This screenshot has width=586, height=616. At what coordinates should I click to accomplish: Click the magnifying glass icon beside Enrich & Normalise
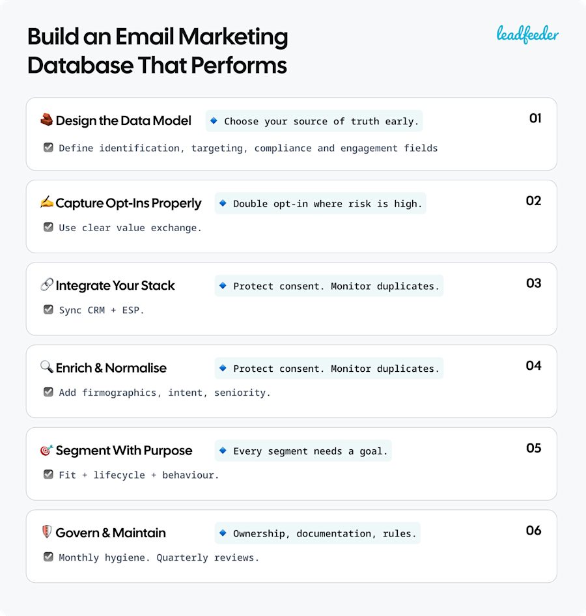[x=47, y=367]
